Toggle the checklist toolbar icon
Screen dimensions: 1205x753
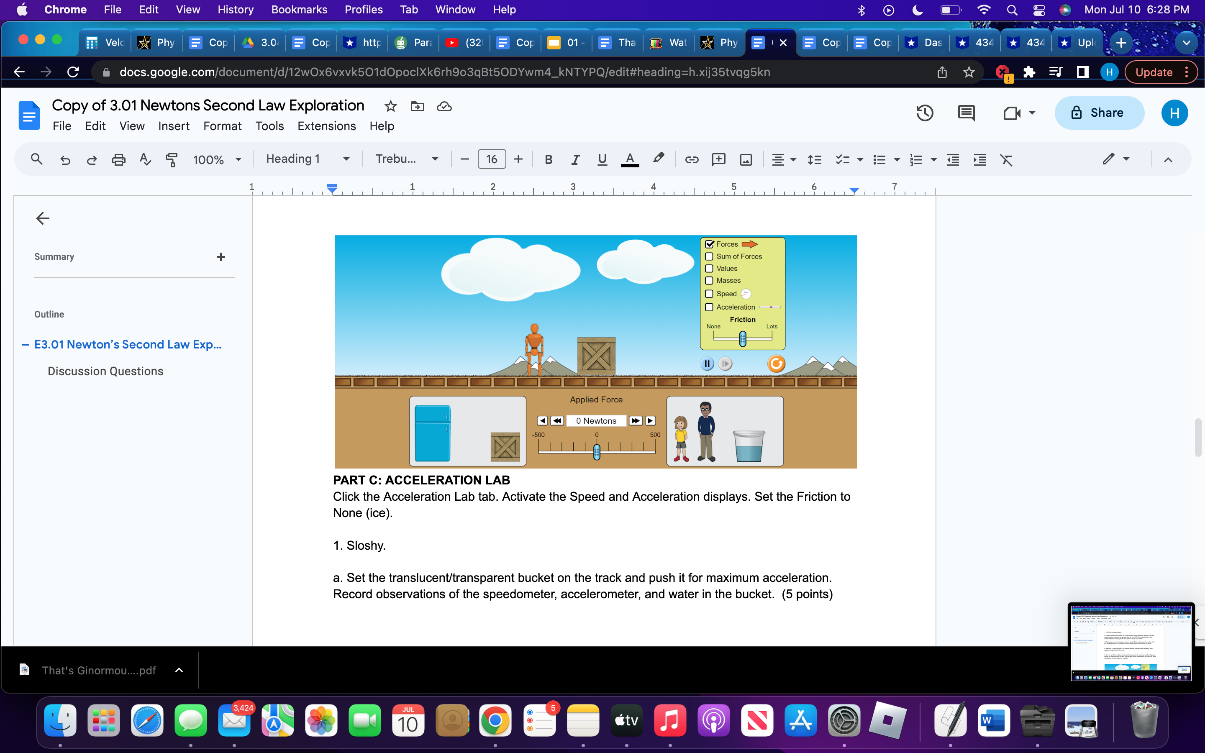click(x=843, y=159)
